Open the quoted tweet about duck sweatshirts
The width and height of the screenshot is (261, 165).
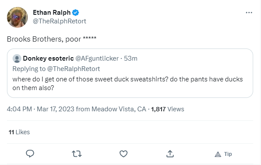(x=130, y=73)
